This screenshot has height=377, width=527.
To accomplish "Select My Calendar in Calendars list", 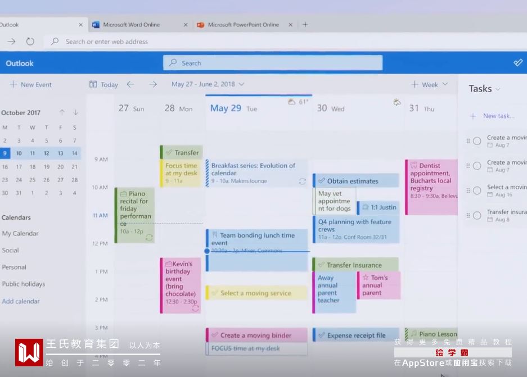I will (x=20, y=233).
